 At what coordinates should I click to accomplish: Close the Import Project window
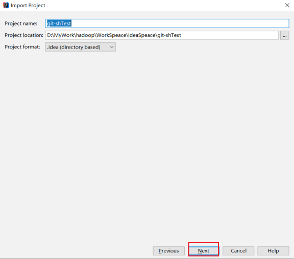coord(287,5)
